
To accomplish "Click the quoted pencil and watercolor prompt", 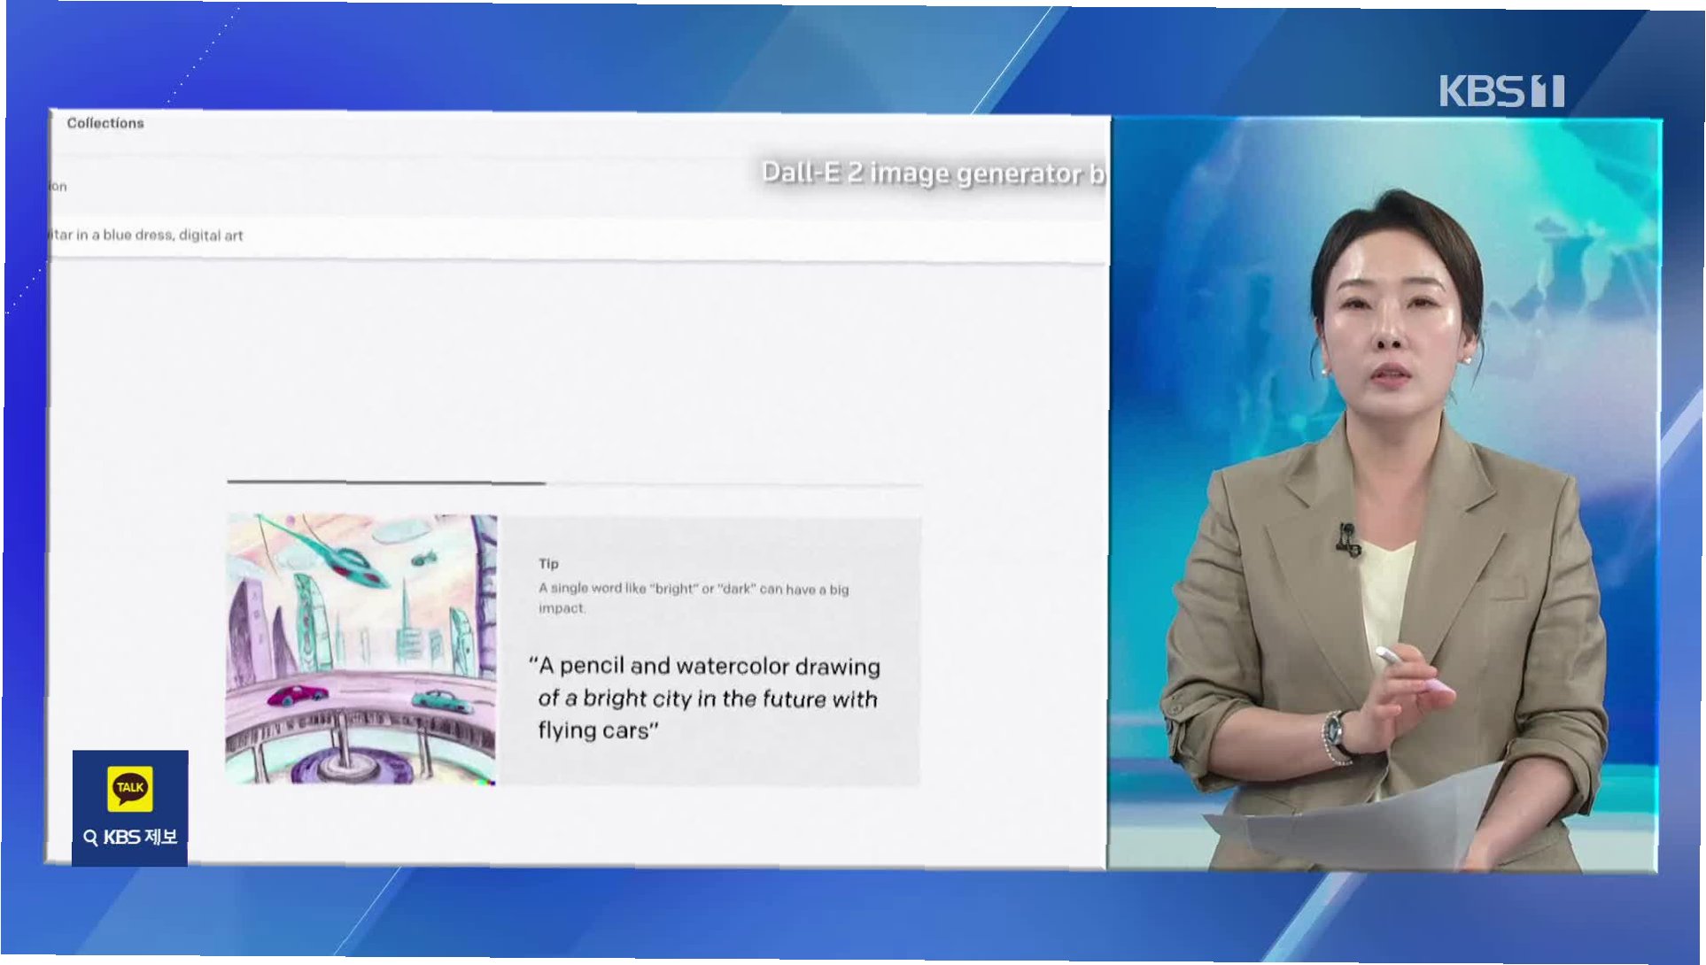I will click(x=706, y=699).
